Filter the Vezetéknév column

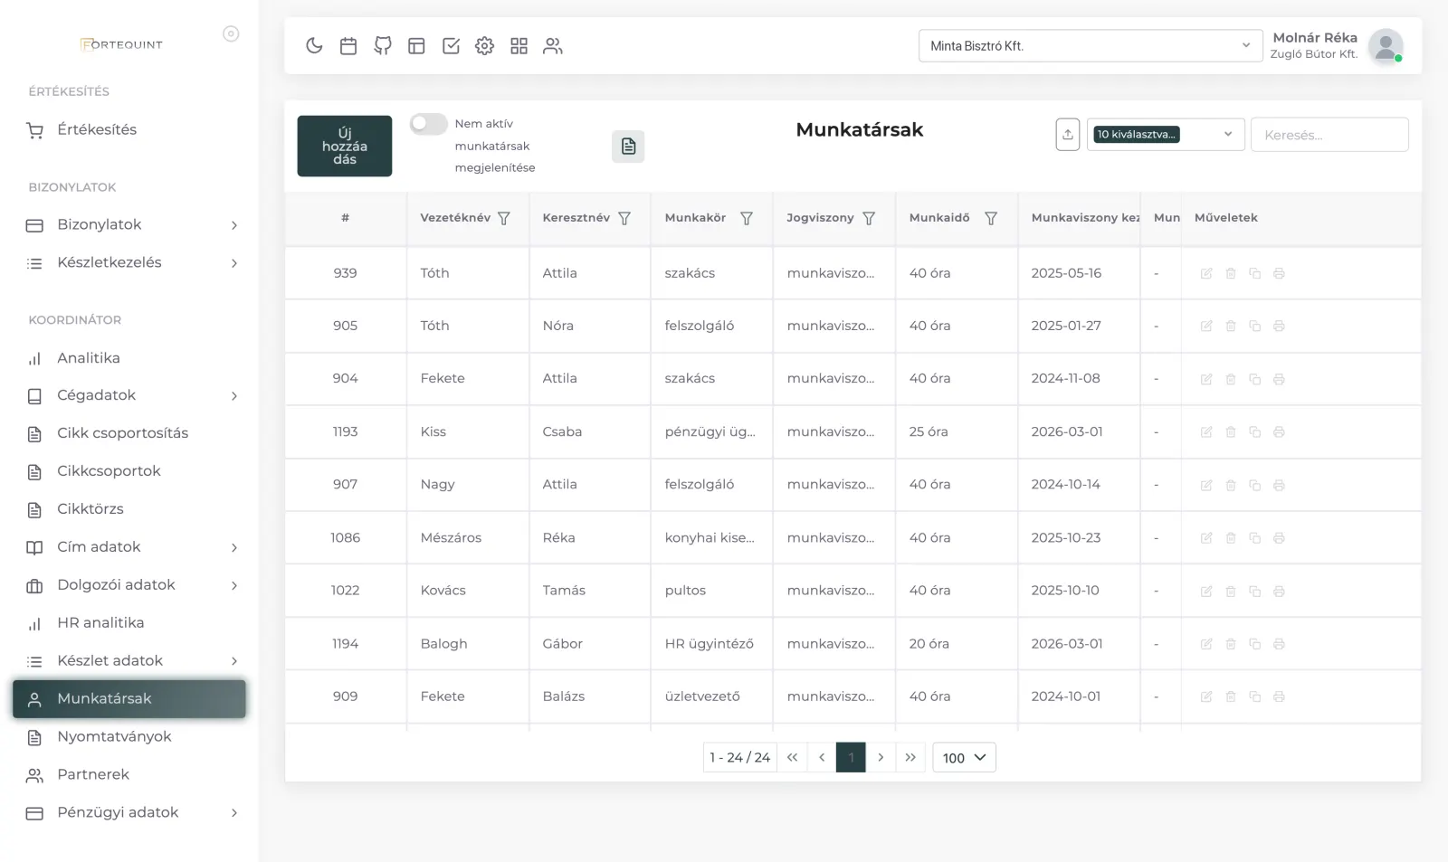tap(504, 218)
